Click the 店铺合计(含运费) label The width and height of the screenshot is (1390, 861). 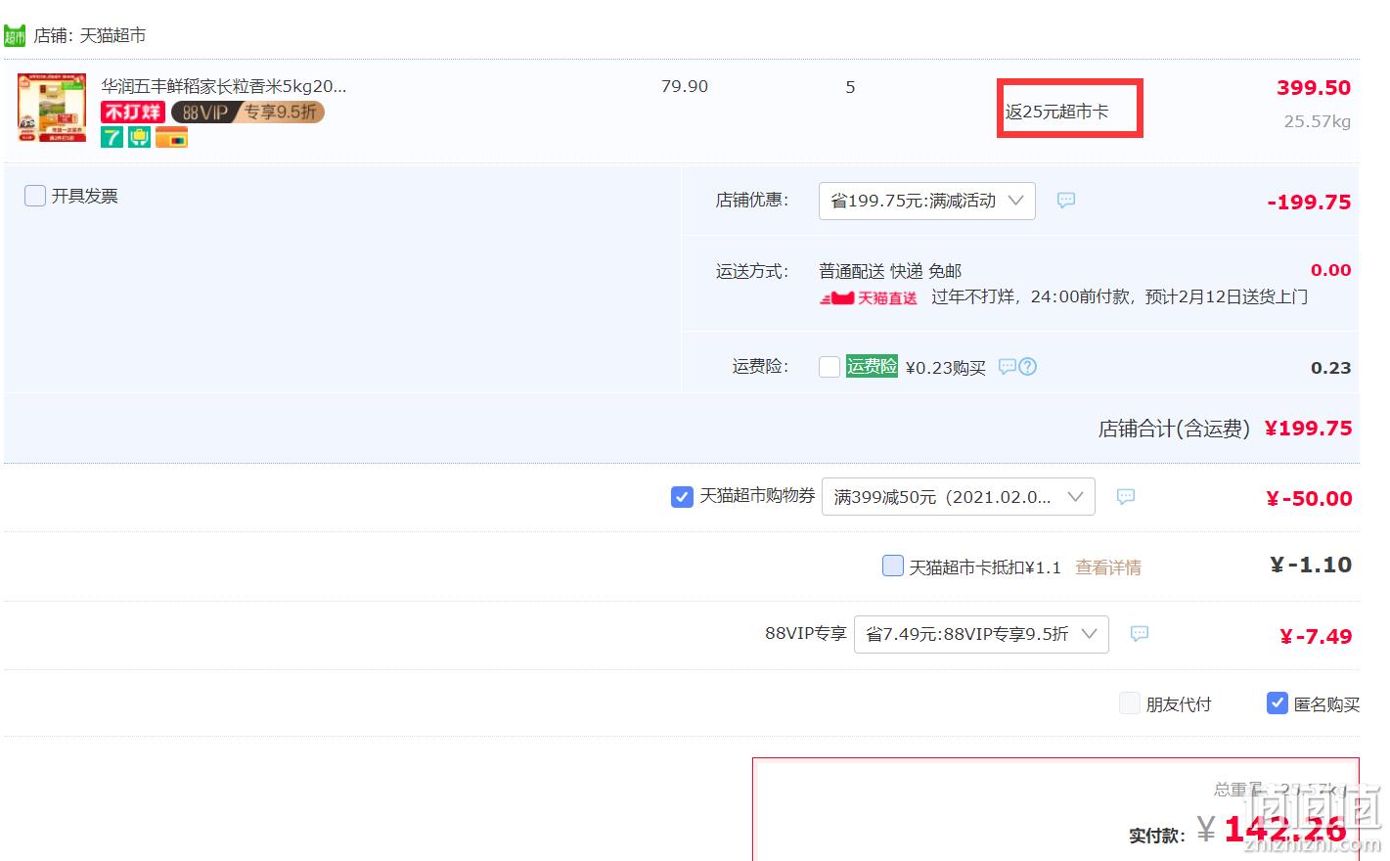1174,429
